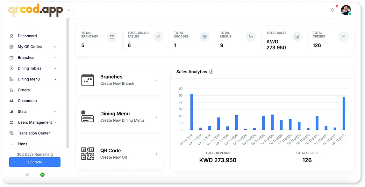Click the QR Code icon on Create New QR card

pyautogui.click(x=87, y=154)
